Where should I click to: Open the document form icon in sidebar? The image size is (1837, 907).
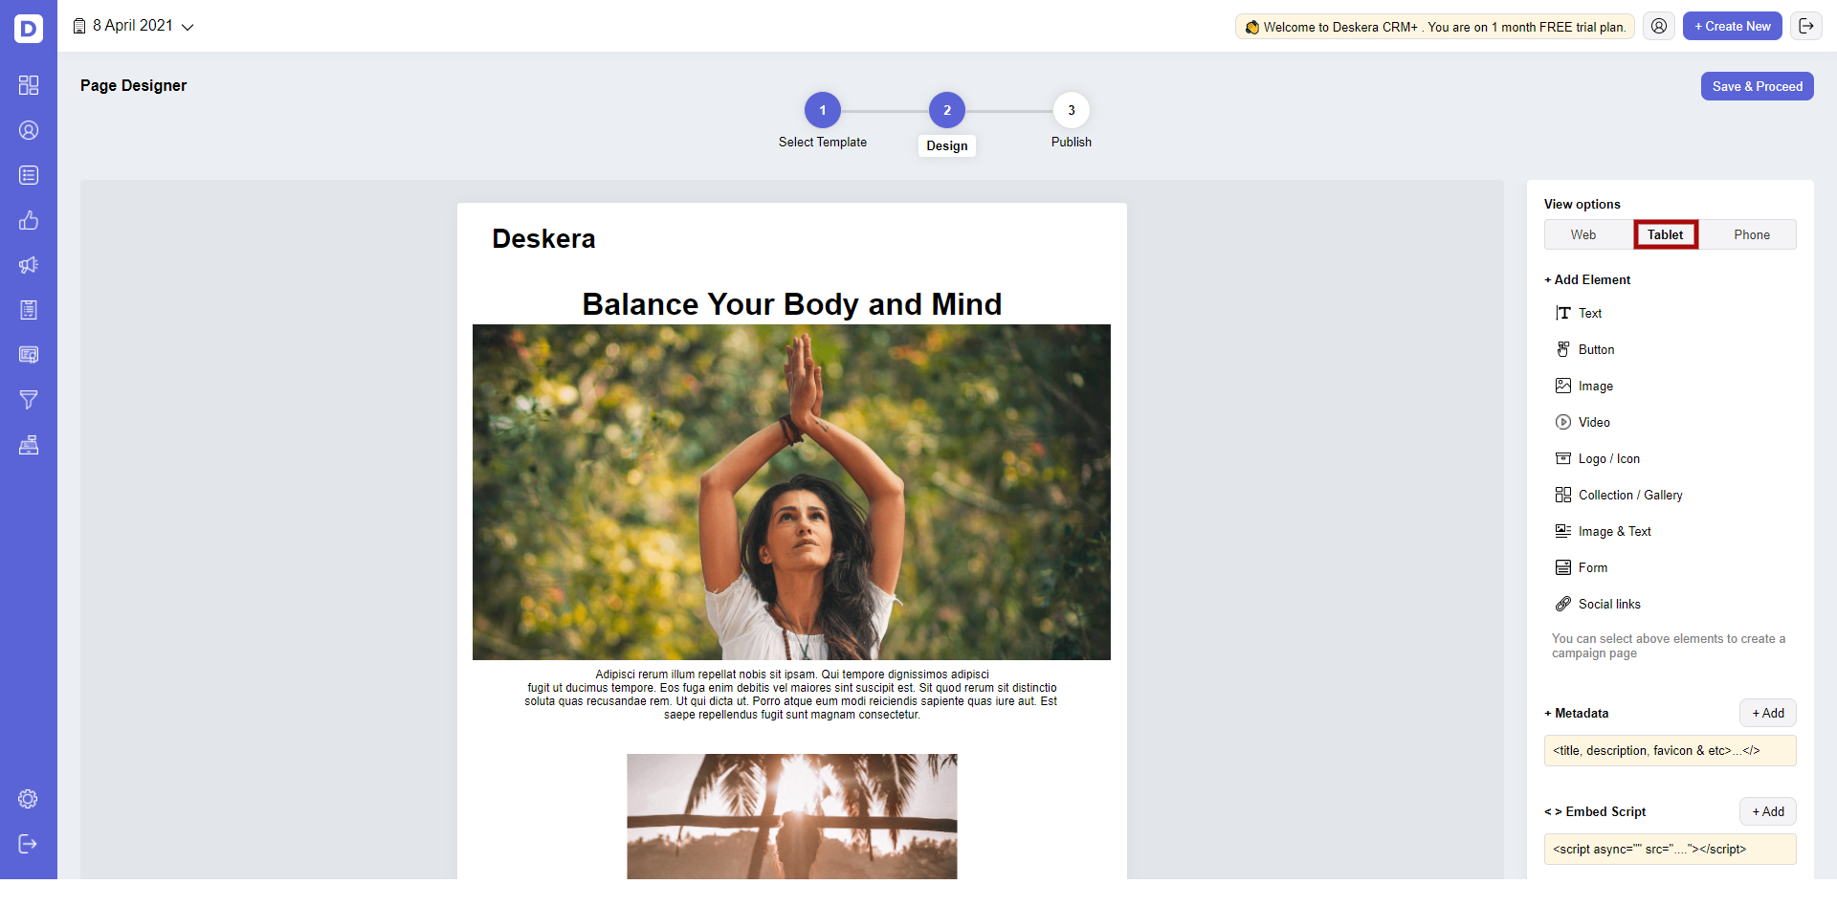[29, 310]
